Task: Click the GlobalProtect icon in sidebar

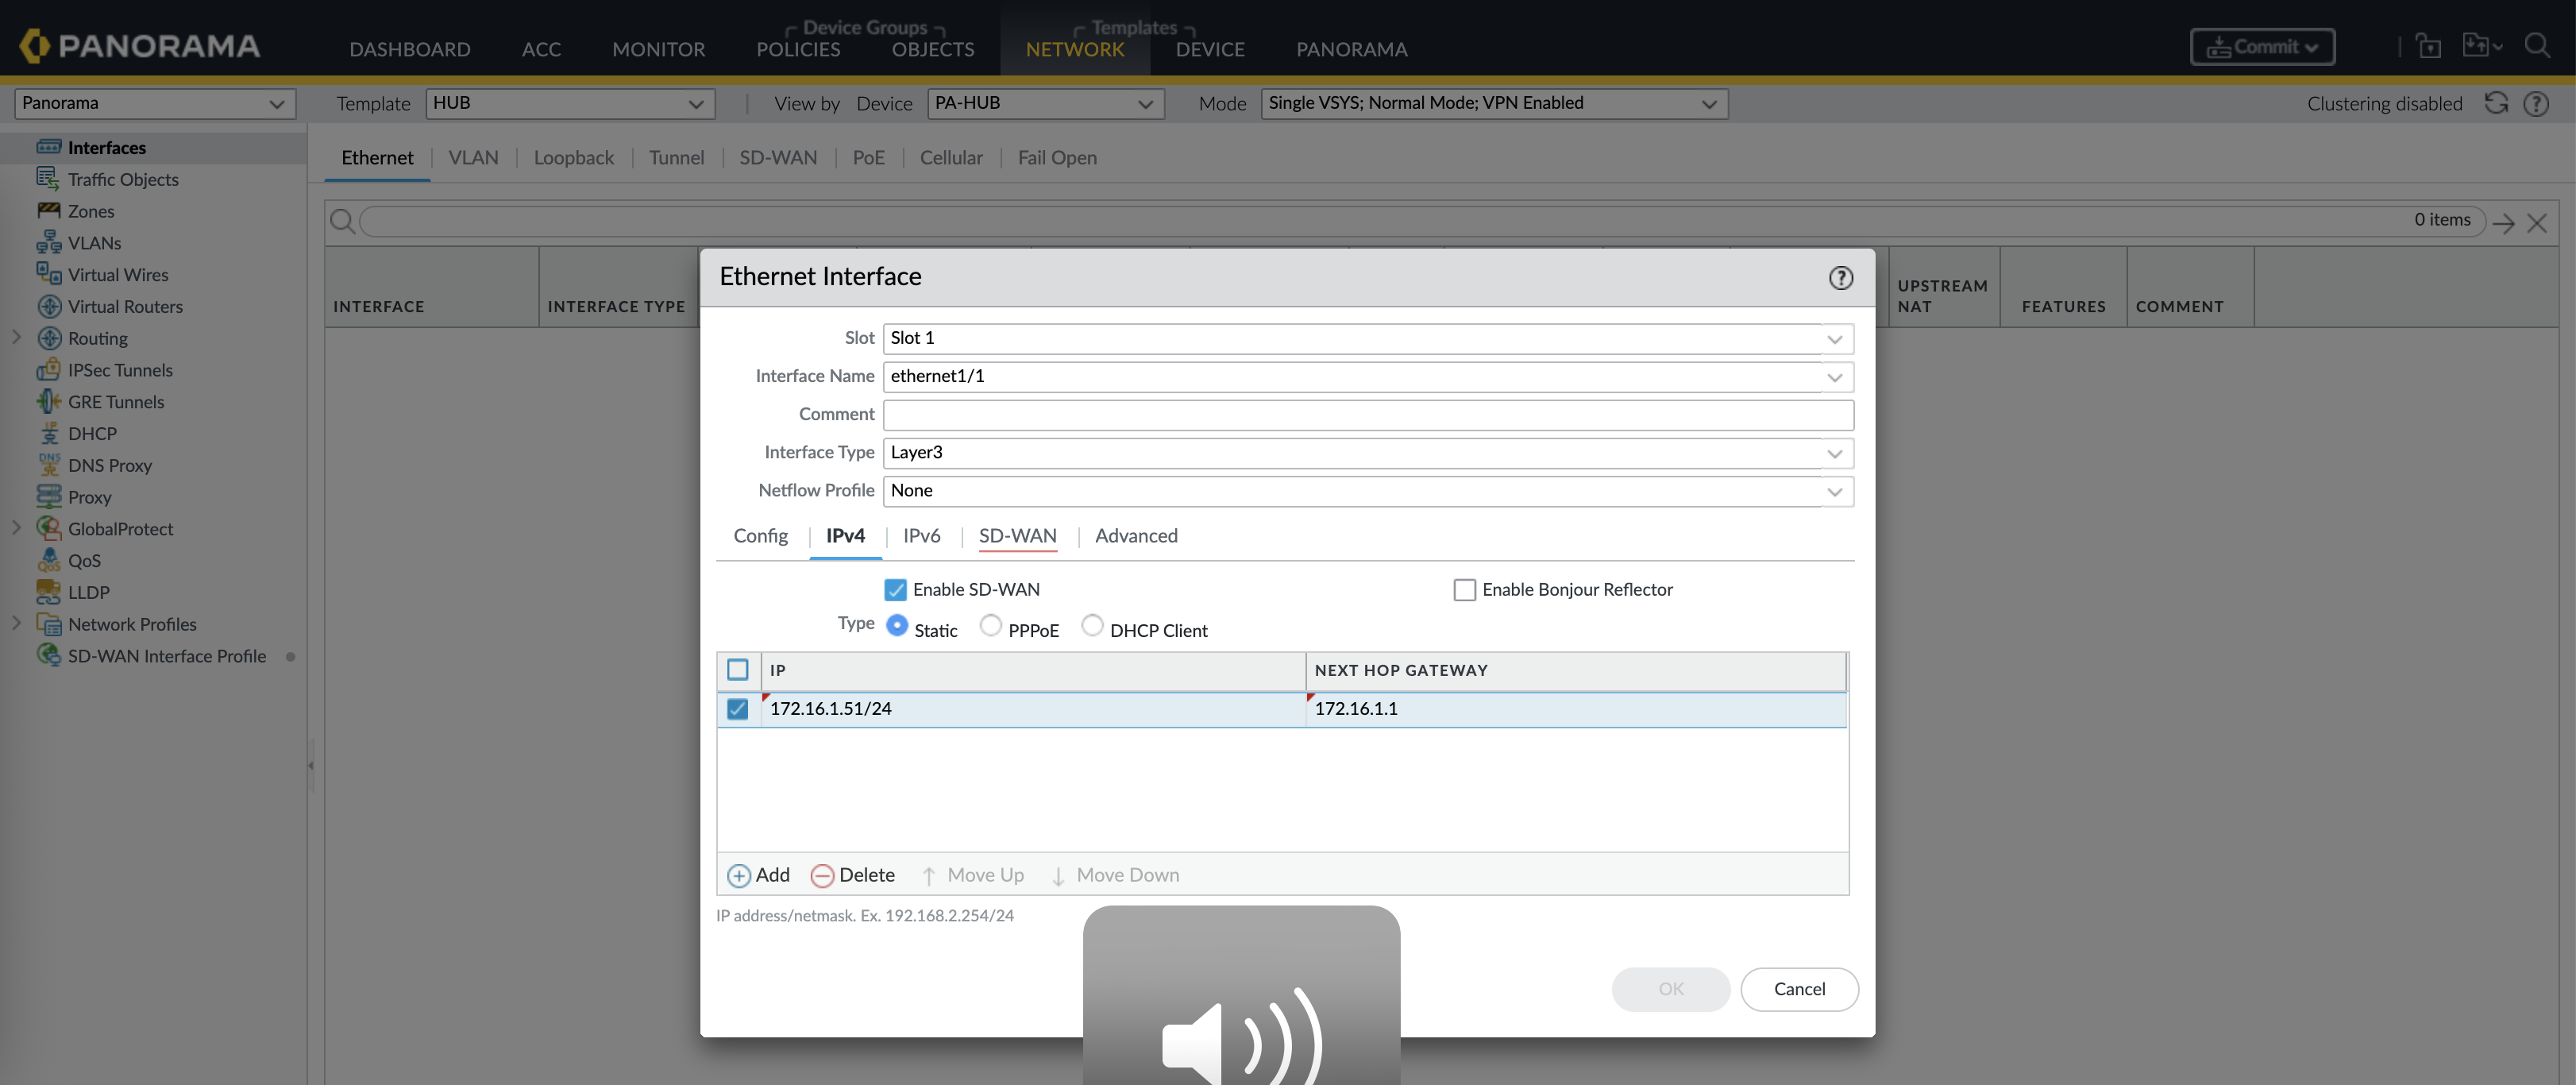Action: point(48,528)
